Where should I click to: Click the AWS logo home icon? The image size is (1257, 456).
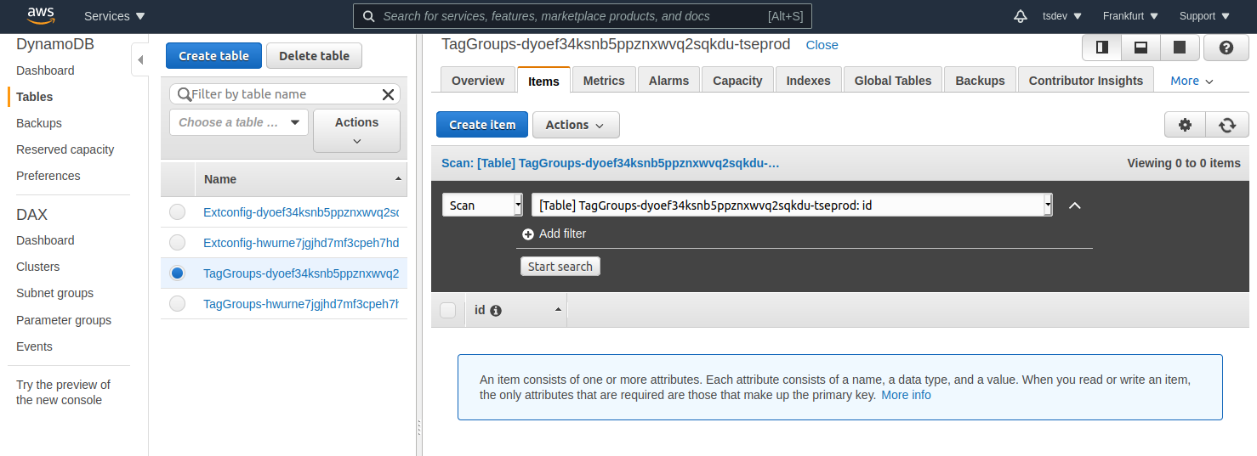[41, 15]
